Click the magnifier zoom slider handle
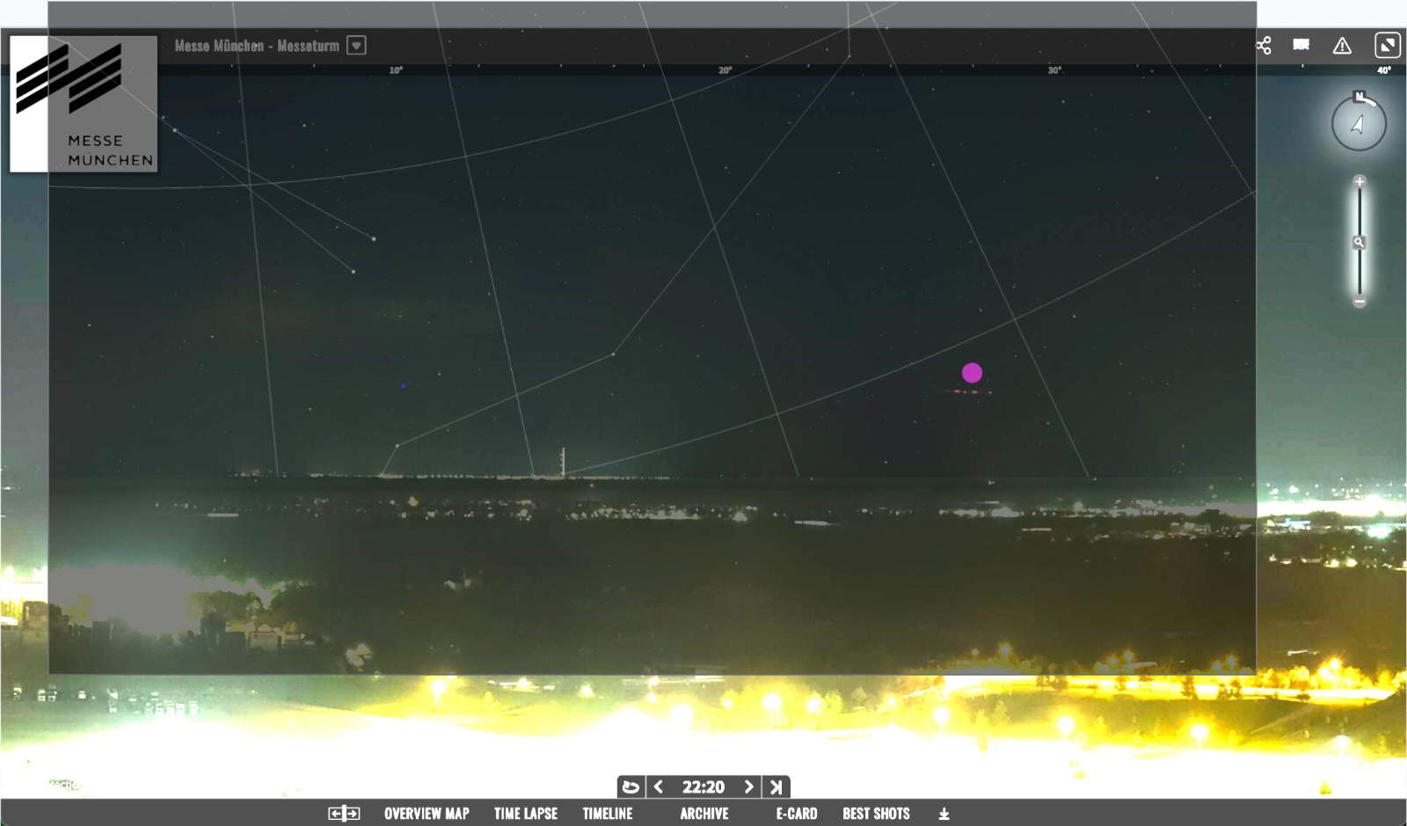This screenshot has height=826, width=1407. click(x=1360, y=243)
